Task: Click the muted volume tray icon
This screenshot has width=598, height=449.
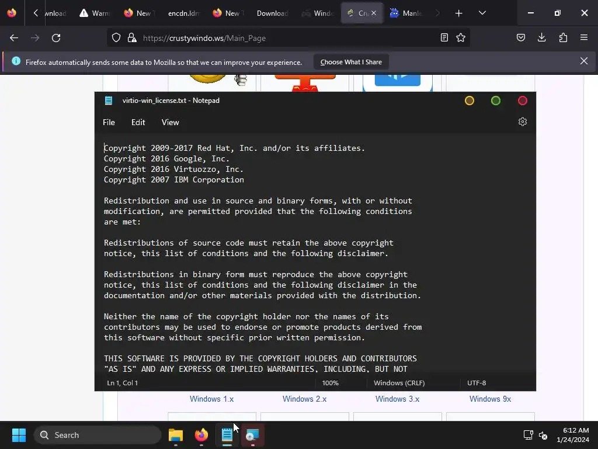Action: pyautogui.click(x=543, y=435)
